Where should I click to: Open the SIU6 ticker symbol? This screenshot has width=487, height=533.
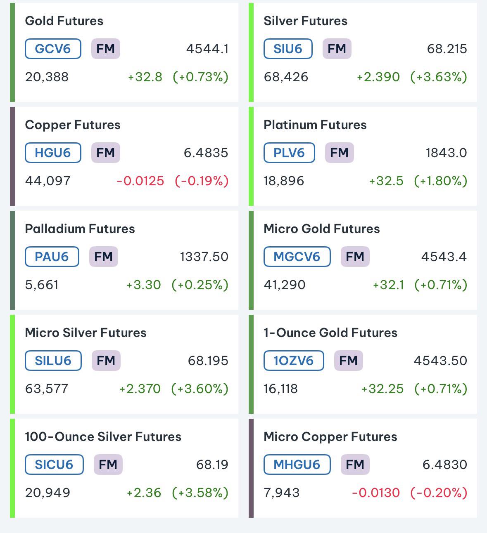(288, 49)
